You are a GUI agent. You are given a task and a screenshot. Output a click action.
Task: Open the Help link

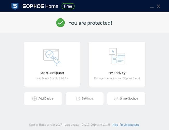pyautogui.click(x=115, y=125)
